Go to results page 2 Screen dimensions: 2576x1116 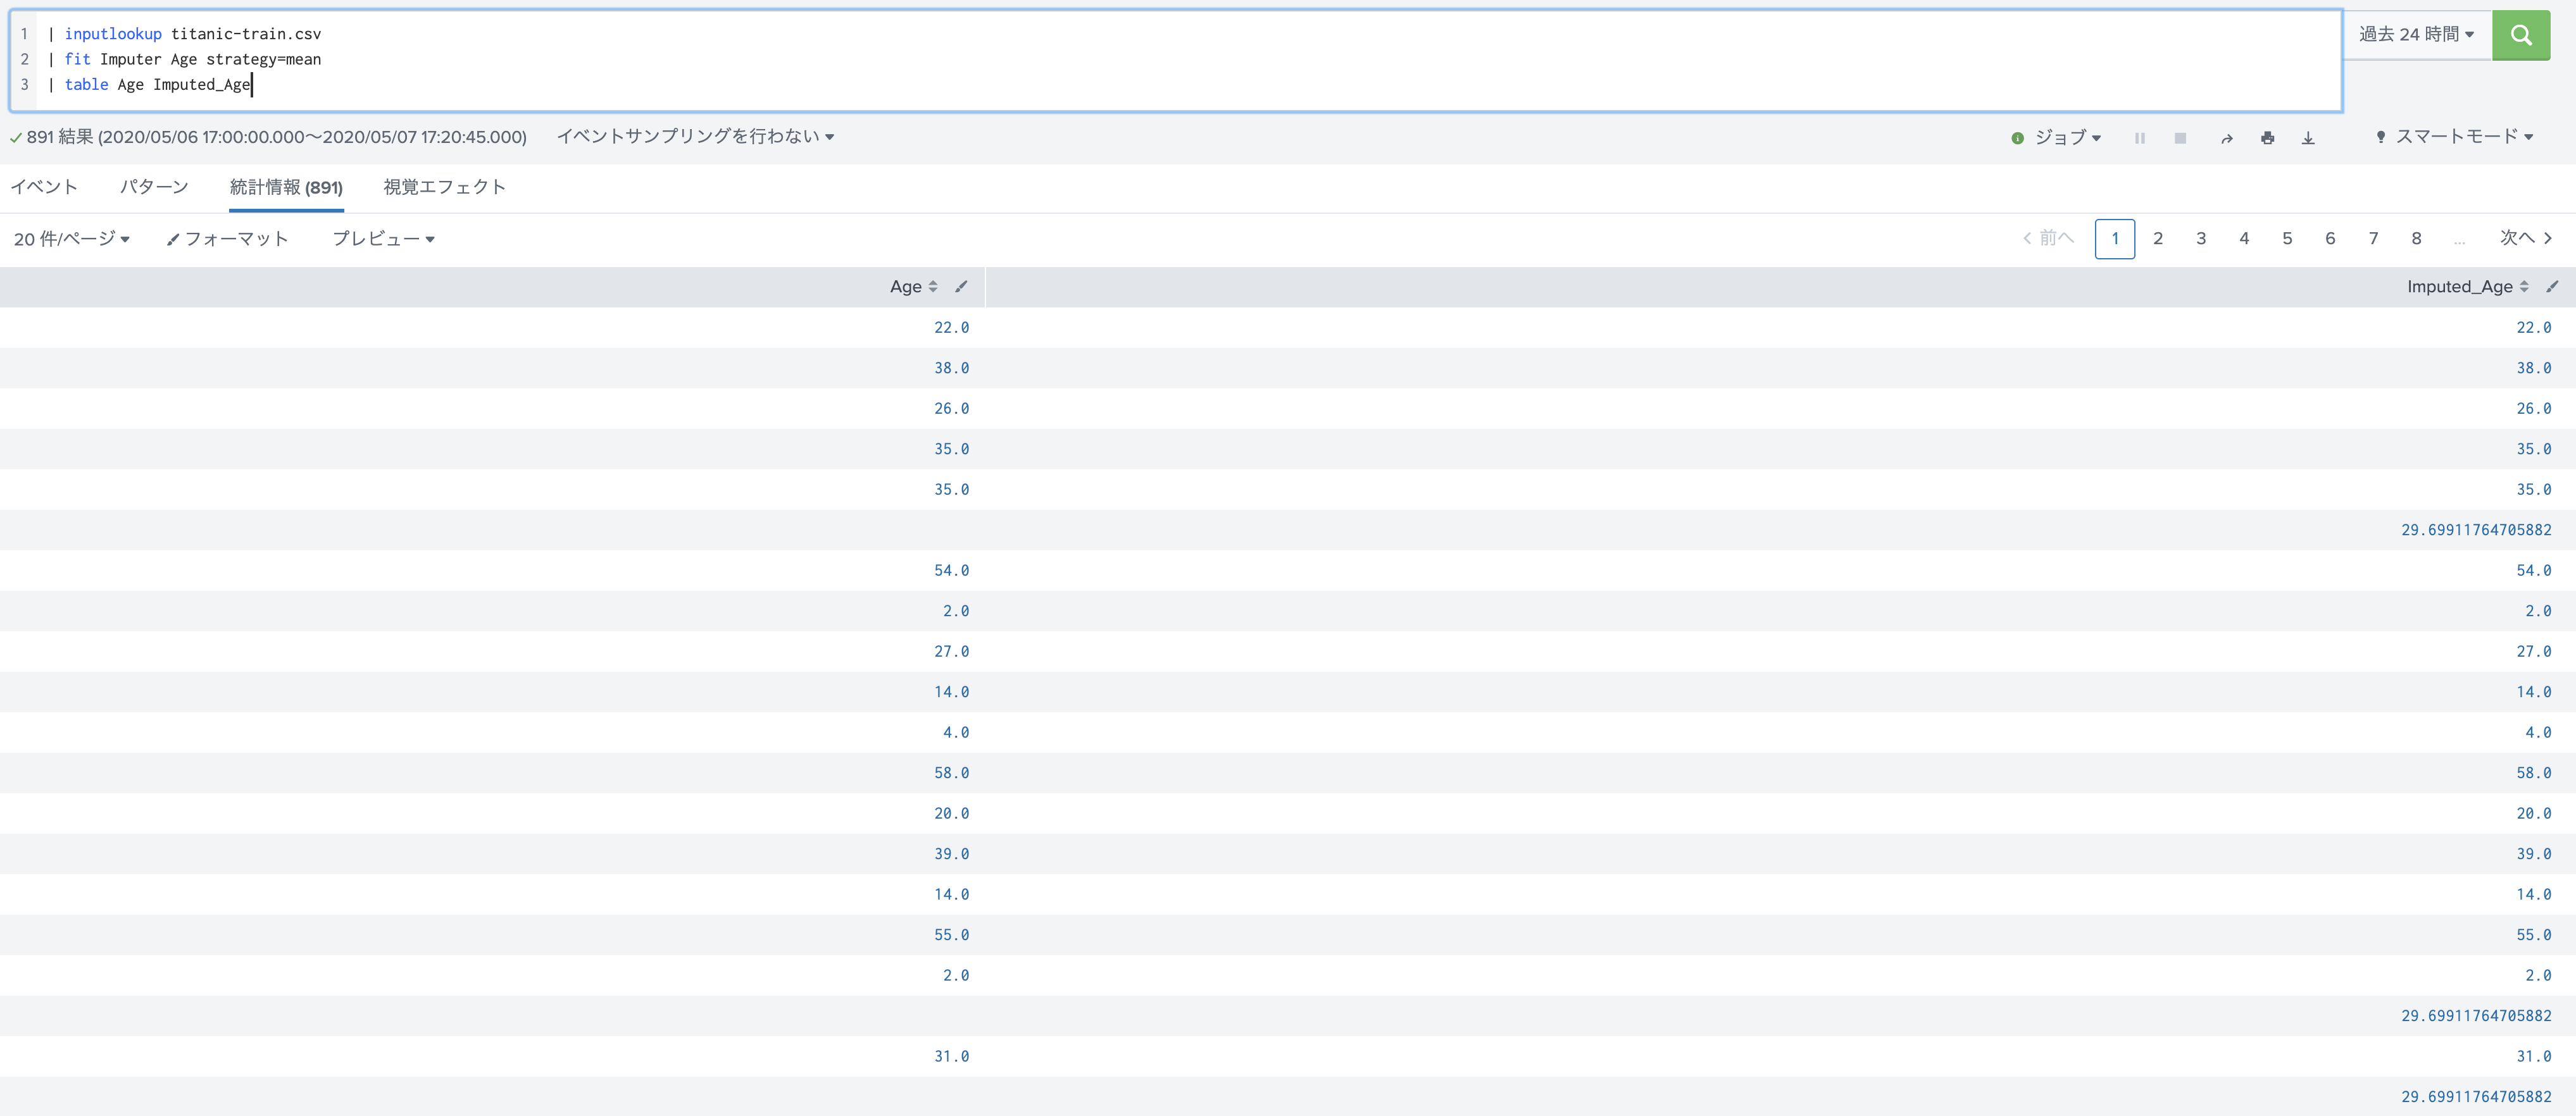[2158, 239]
